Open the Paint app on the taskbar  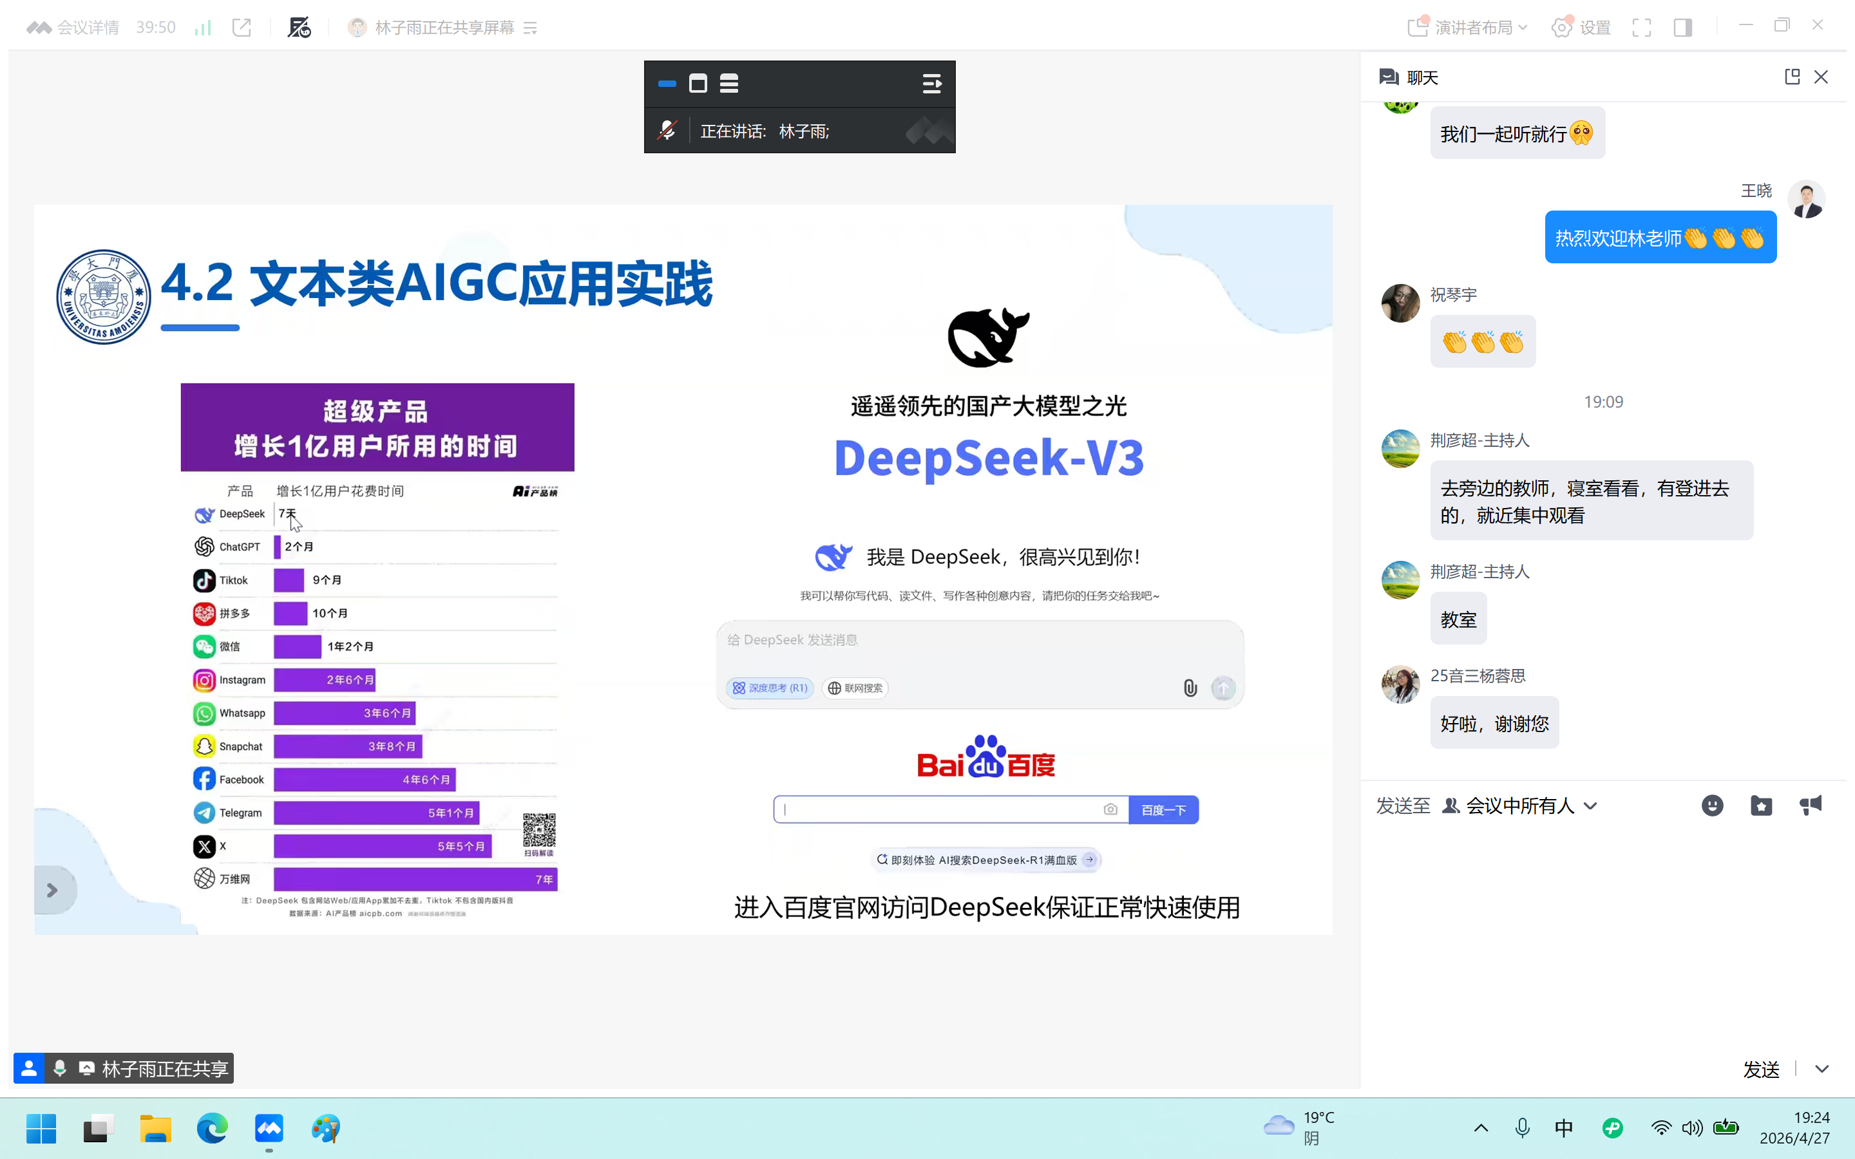click(x=326, y=1128)
